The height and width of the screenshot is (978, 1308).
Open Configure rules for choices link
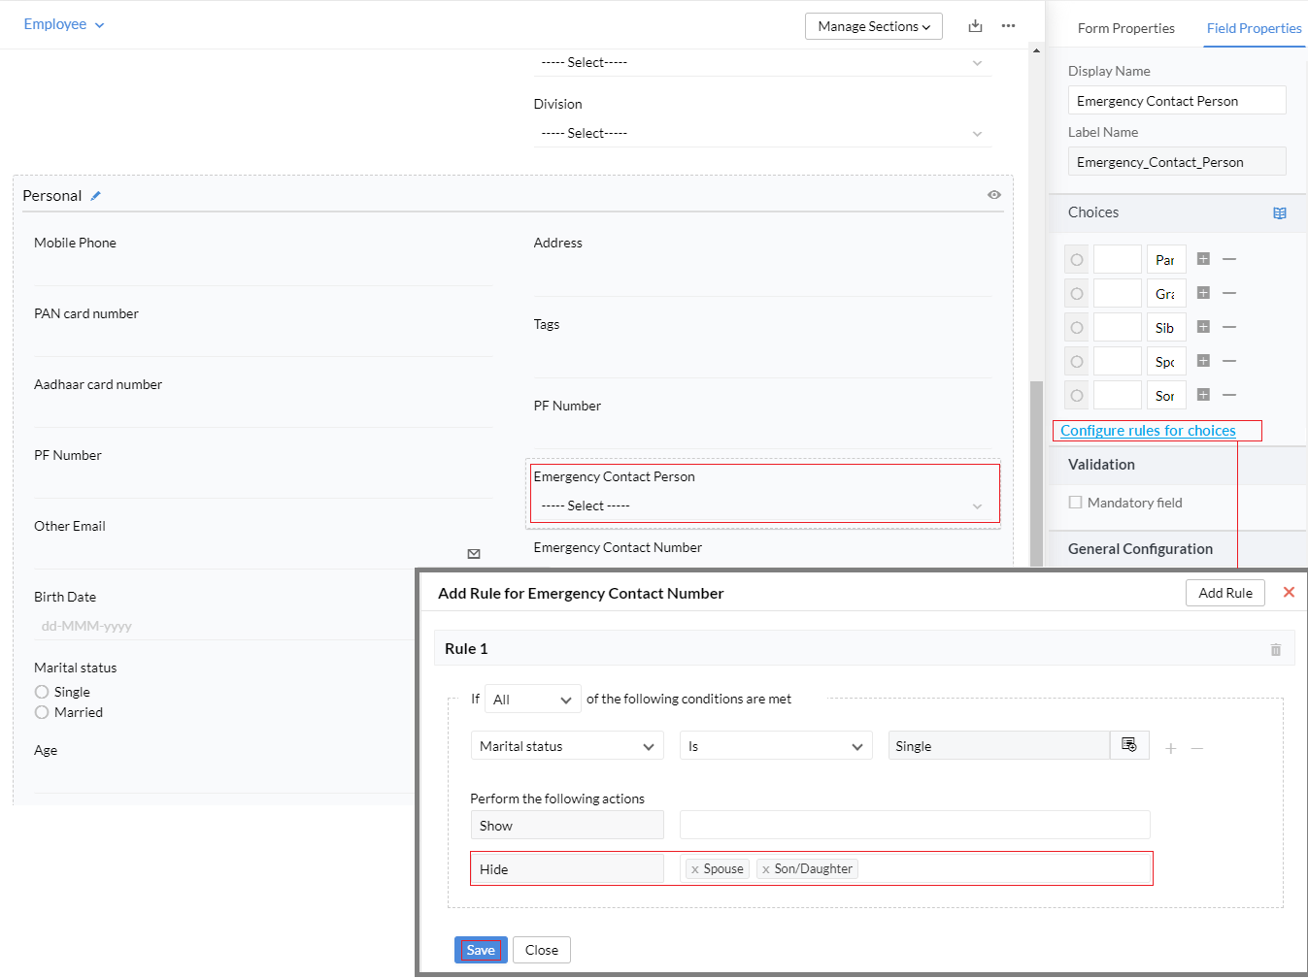click(1148, 431)
